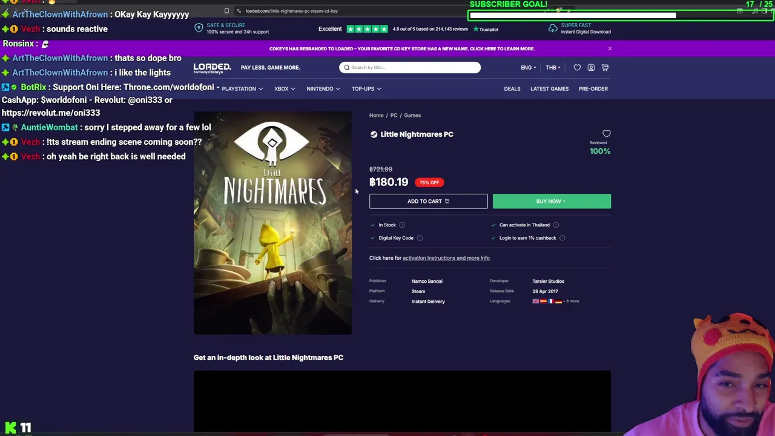The image size is (775, 436).
Task: Open activation instructions and more info link
Action: pyautogui.click(x=446, y=258)
